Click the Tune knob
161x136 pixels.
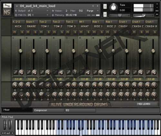tap(113, 8)
